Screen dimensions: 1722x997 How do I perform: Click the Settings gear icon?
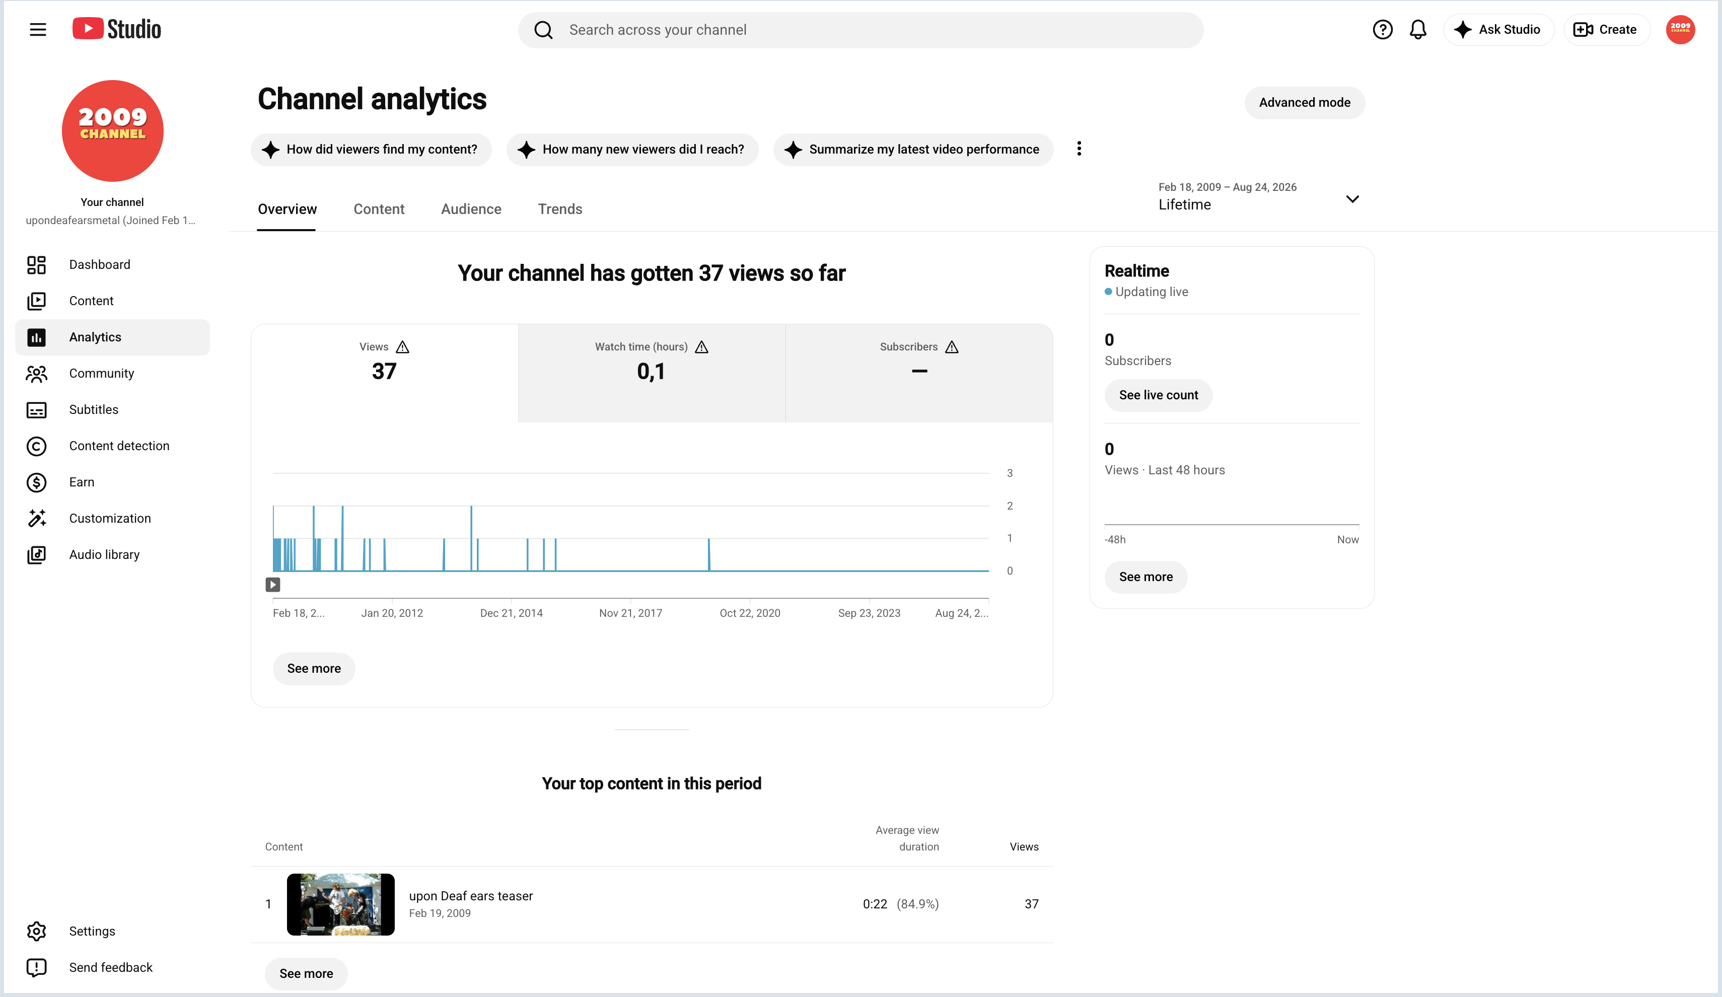point(36,931)
